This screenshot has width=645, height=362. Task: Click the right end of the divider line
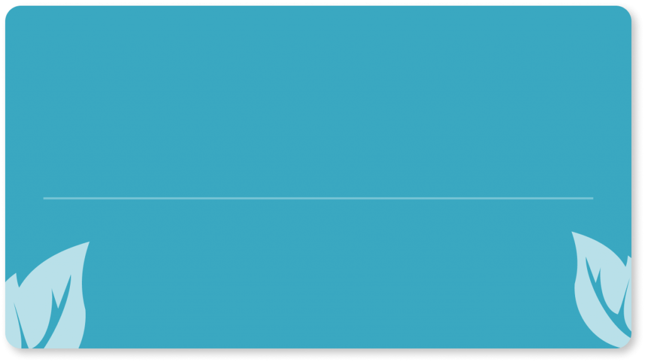click(x=591, y=198)
